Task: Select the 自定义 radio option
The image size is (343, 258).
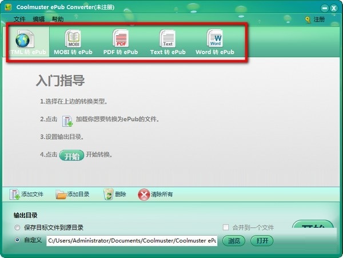Action: click(17, 240)
